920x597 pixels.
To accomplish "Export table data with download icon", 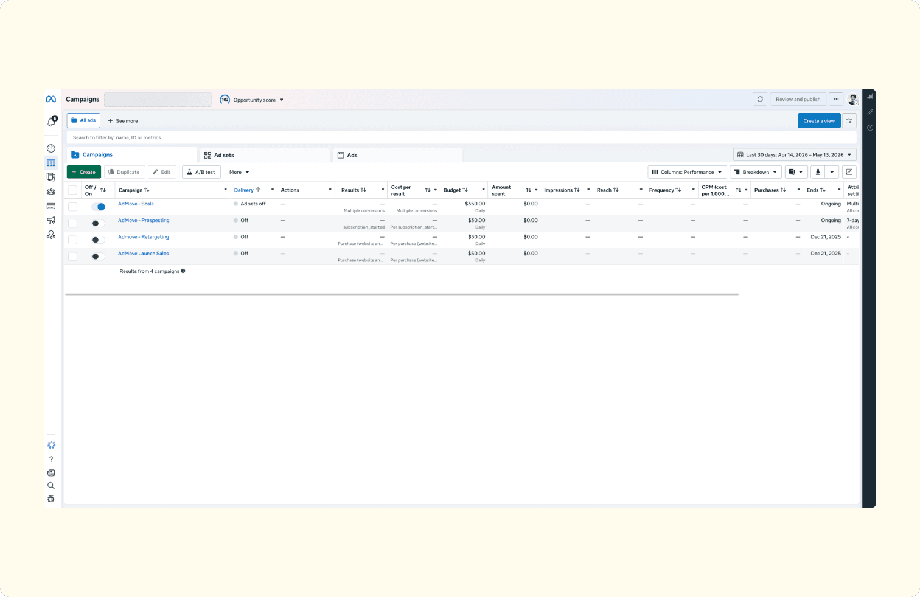I will [x=818, y=172].
